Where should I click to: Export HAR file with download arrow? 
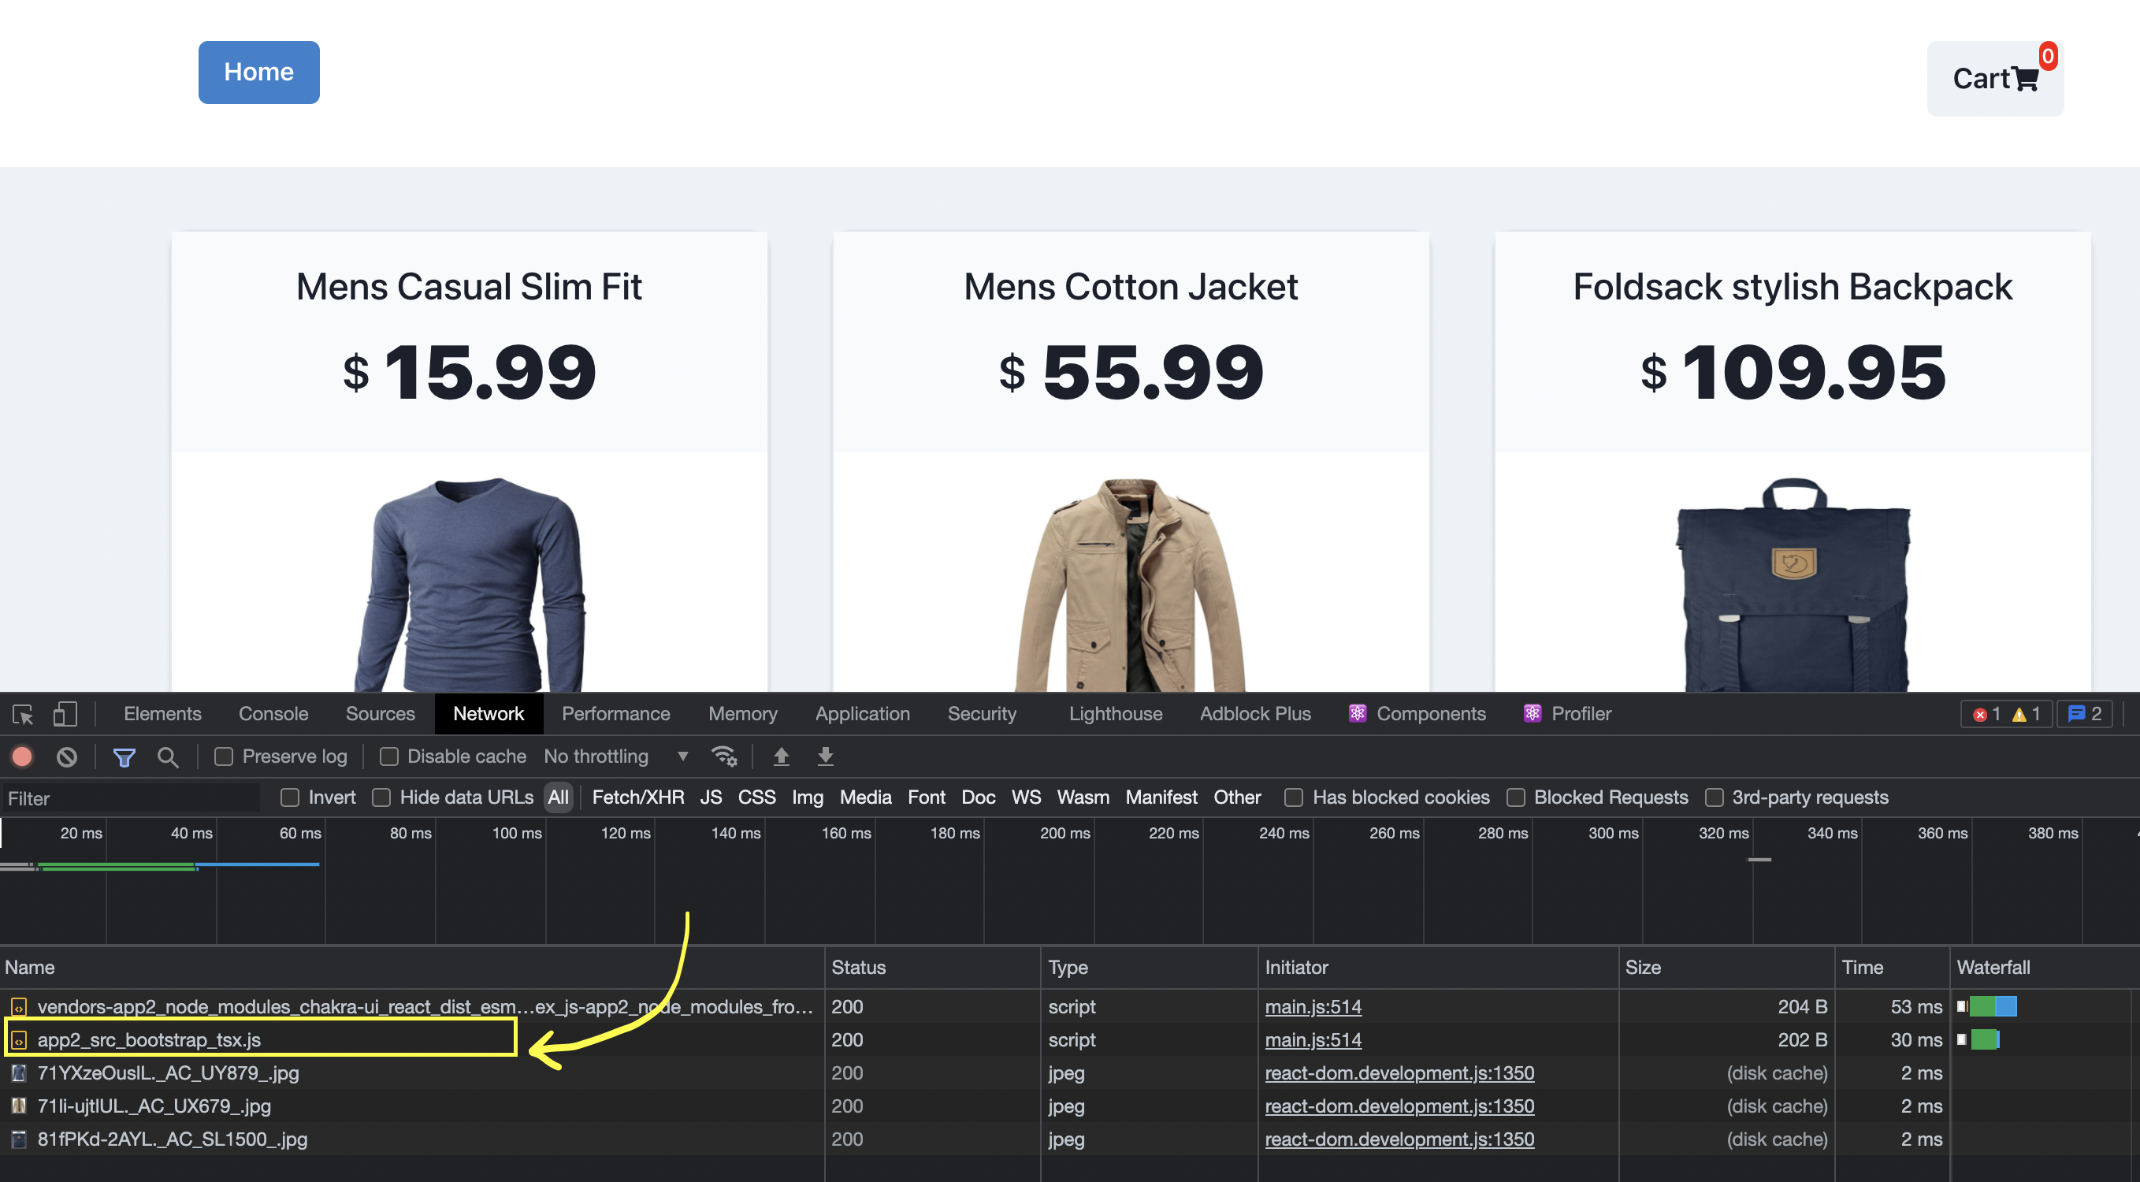[x=825, y=756]
